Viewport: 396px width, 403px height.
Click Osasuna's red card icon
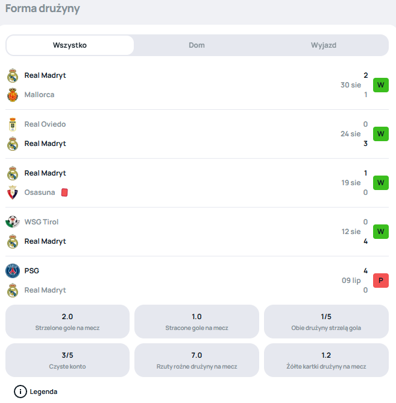tap(64, 192)
